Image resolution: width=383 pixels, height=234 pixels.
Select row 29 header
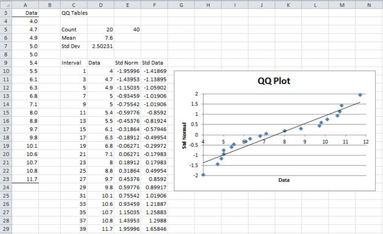6,229
